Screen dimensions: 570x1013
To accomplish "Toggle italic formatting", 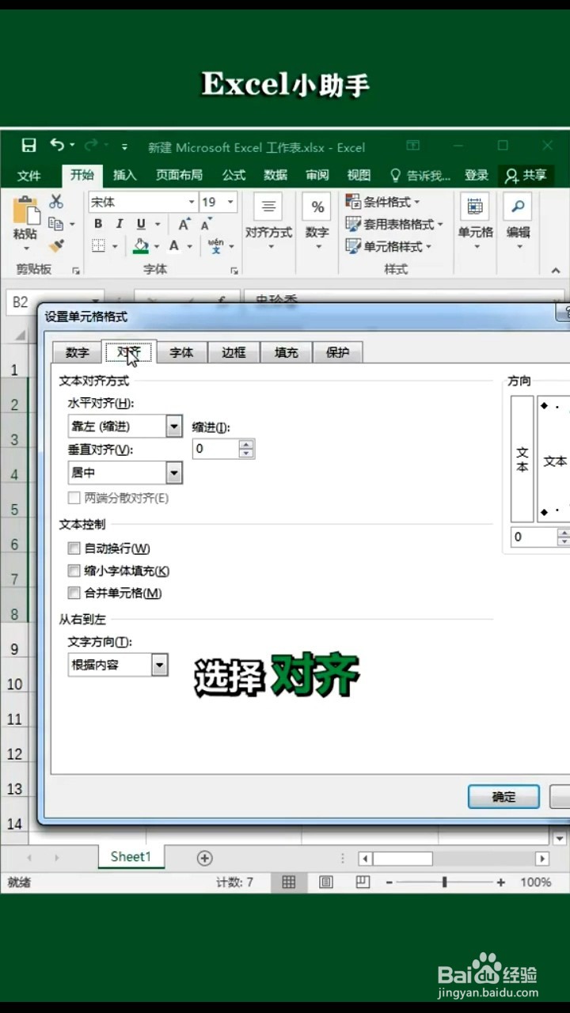I will click(119, 224).
